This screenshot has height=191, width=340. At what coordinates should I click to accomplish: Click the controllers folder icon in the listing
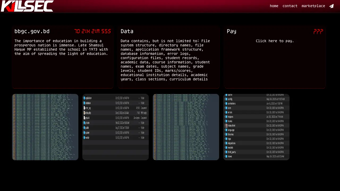pos(226,103)
